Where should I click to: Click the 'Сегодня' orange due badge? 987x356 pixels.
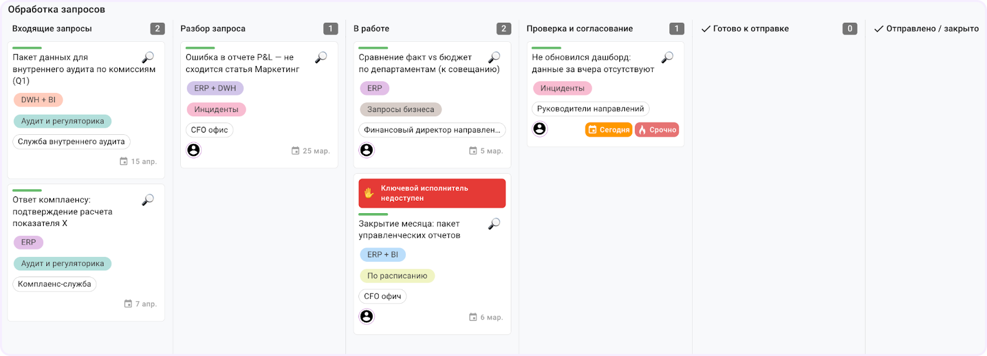[x=608, y=129]
